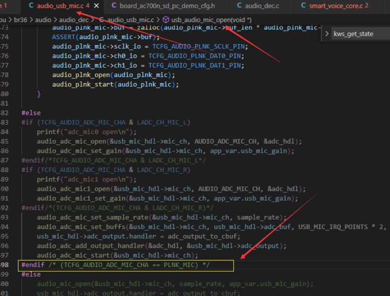Screen dimensions: 390x296
Task: Switch to the audio_dec.c tab
Action: 262,6
